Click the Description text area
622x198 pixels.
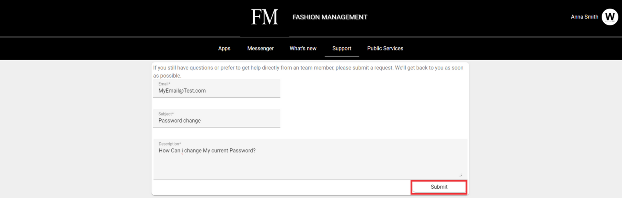coord(310,159)
